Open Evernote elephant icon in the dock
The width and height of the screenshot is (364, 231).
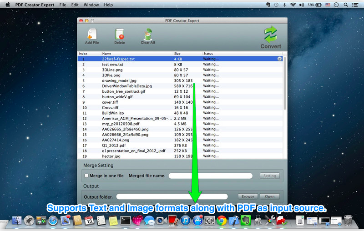pos(246,221)
